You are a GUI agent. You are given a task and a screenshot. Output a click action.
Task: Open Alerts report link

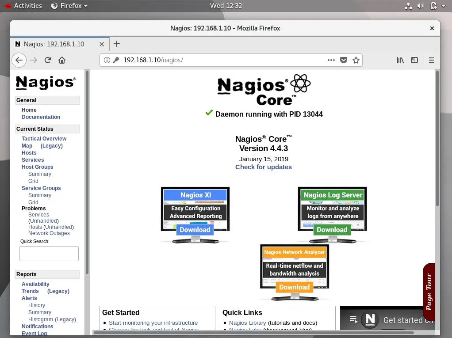click(29, 298)
